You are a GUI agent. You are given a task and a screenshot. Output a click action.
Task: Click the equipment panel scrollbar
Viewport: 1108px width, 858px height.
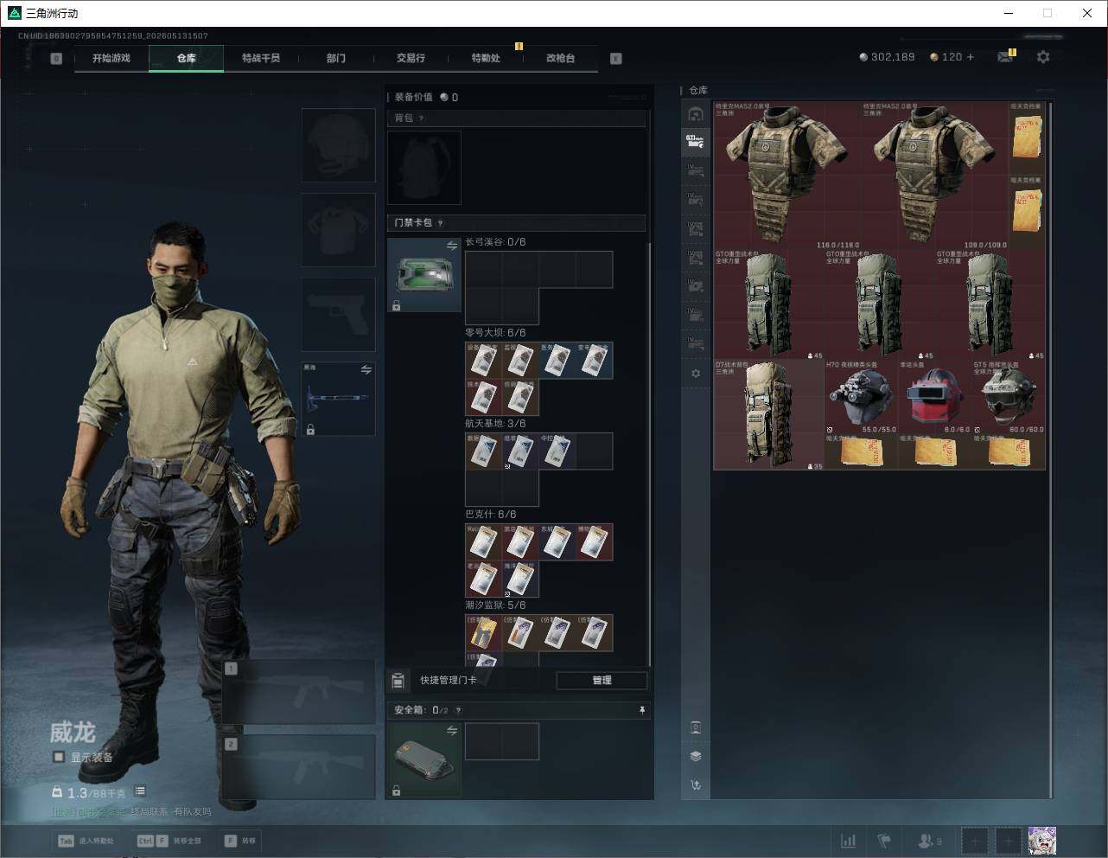point(650,454)
